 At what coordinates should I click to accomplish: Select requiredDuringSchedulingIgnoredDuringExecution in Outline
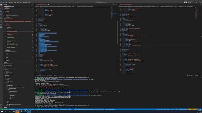(18, 87)
